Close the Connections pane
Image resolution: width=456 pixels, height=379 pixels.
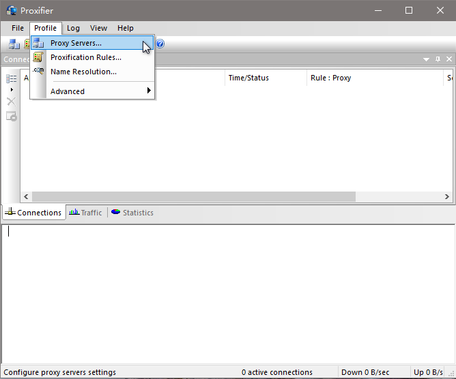[449, 59]
